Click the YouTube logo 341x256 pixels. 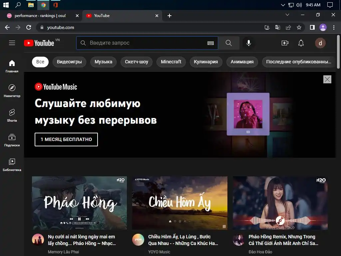click(39, 43)
